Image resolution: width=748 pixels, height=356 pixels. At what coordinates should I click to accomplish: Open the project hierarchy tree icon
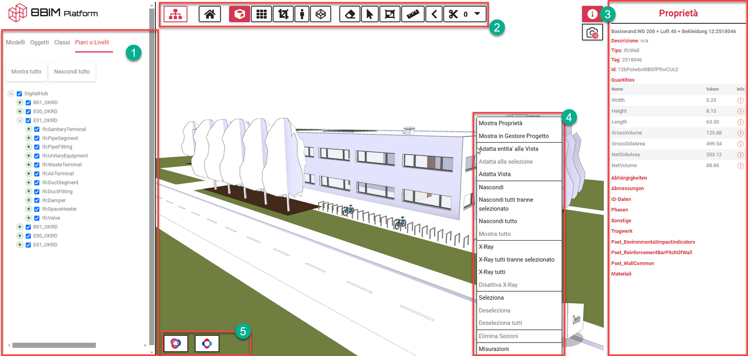click(x=175, y=14)
